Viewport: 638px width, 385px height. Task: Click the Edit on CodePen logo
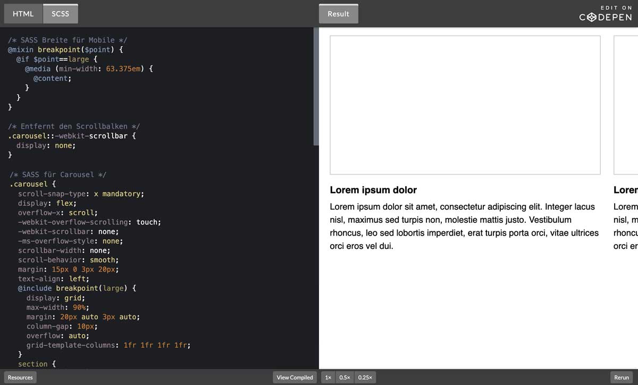click(x=605, y=14)
